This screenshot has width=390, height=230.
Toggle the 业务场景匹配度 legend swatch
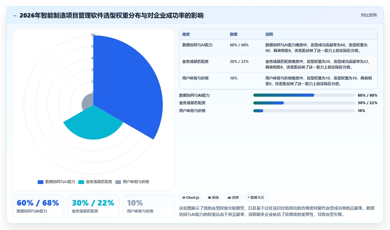(81, 182)
